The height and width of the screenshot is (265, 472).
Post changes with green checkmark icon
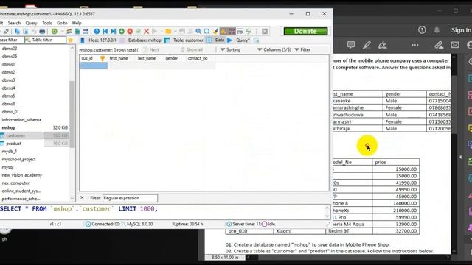(138, 31)
